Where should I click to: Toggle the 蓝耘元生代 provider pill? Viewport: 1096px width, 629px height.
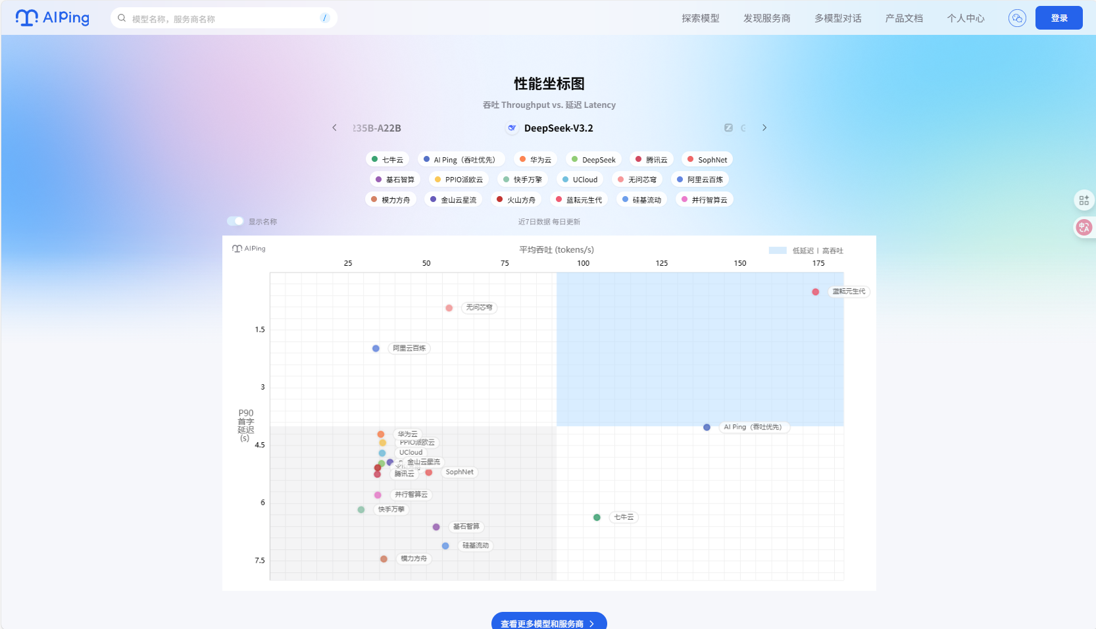(578, 199)
